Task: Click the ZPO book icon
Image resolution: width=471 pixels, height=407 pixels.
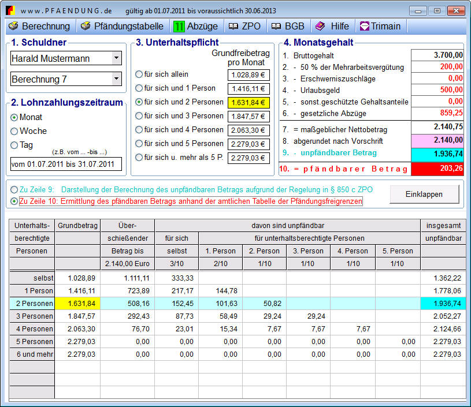Action: point(233,26)
